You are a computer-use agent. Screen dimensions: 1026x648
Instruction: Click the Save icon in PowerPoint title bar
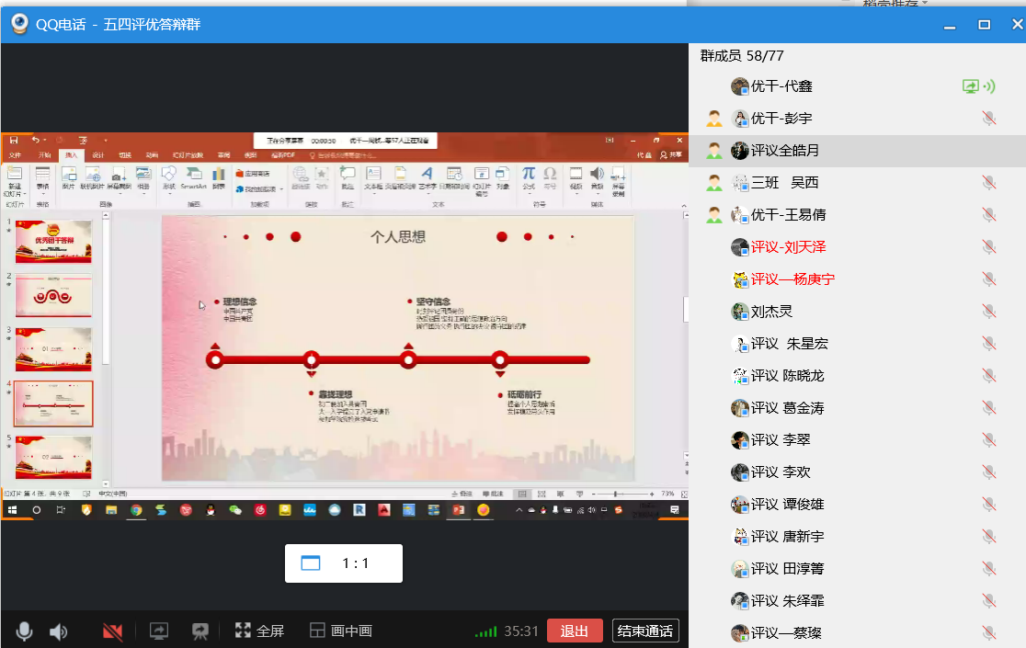click(x=13, y=140)
